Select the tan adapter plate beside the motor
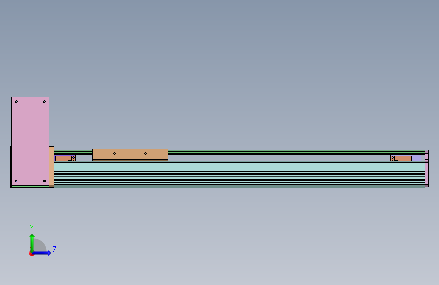 click(x=52, y=167)
